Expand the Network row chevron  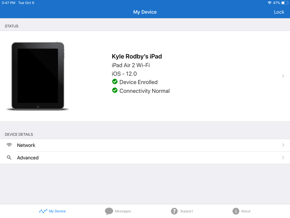283,145
